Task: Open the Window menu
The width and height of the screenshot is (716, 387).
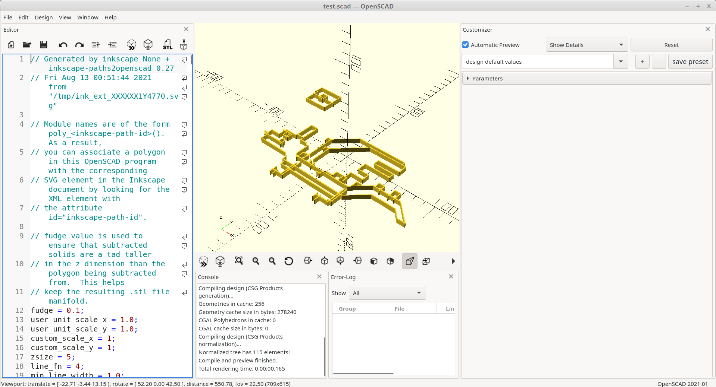Action: [x=88, y=17]
